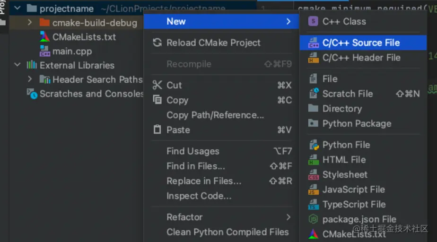Click the Stylesheet CSS icon
437x242 pixels.
pos(313,174)
